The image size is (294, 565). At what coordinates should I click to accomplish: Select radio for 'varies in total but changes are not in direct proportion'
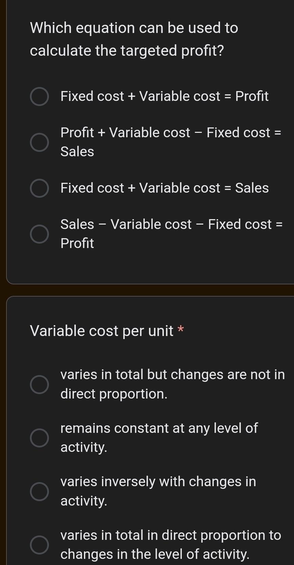(x=39, y=384)
